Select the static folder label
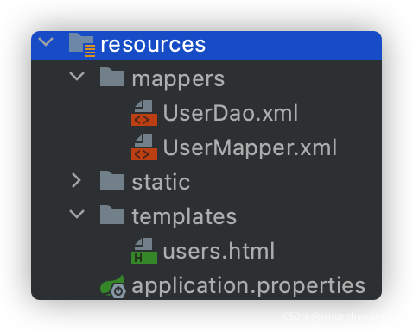Screen dimensions: 413x331 [x=161, y=182]
